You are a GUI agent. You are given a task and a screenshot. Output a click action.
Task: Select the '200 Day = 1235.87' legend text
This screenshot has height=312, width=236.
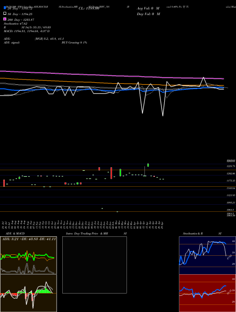(21, 20)
